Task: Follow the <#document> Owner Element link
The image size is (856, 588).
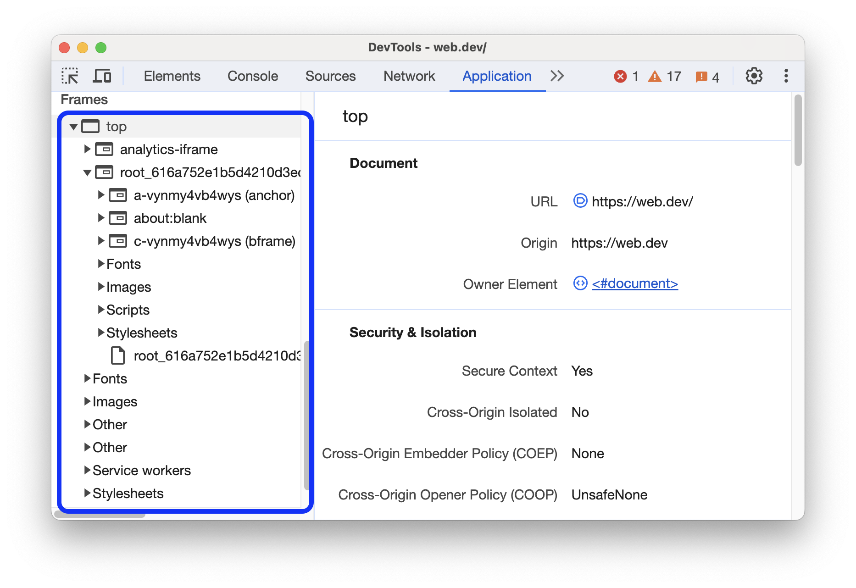Action: (x=634, y=283)
